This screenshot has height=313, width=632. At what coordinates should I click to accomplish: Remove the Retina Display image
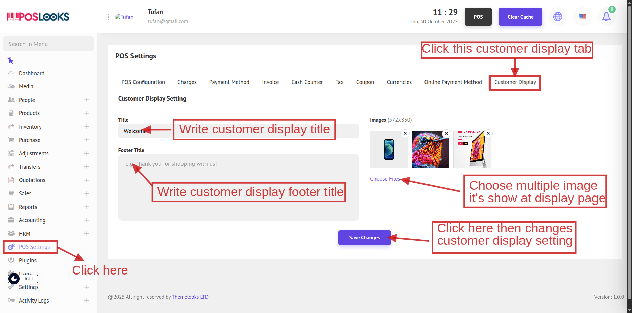(x=488, y=133)
